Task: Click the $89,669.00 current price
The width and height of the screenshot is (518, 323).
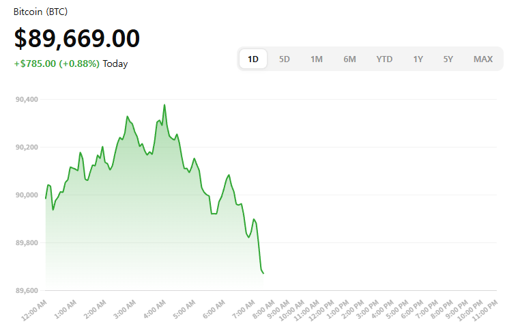Action: click(77, 38)
